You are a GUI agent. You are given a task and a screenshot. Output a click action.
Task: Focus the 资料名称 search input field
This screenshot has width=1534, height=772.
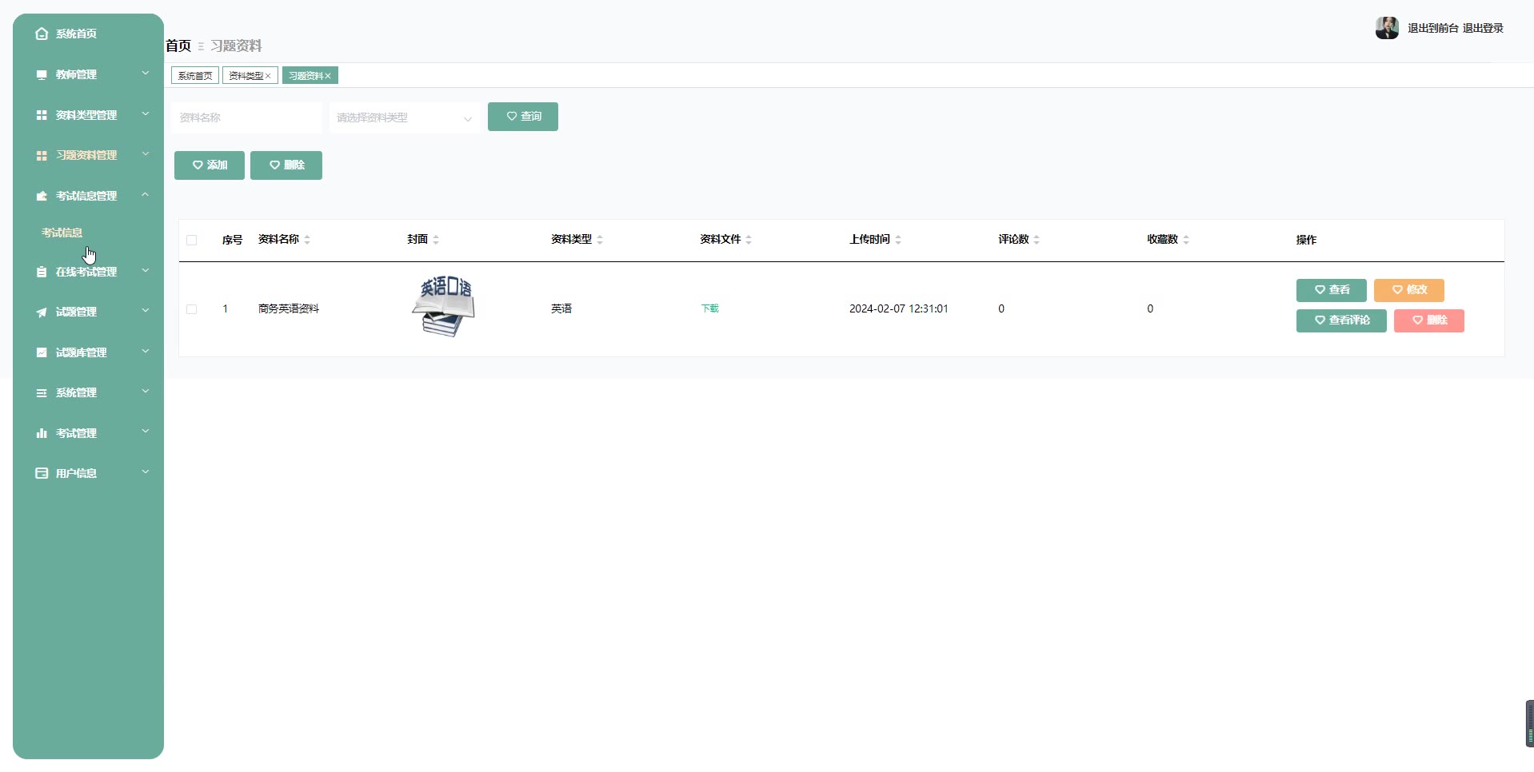click(246, 117)
